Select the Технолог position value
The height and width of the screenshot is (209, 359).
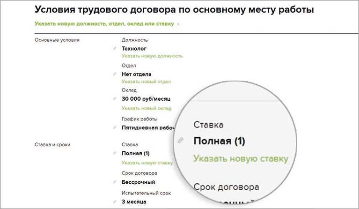[134, 48]
